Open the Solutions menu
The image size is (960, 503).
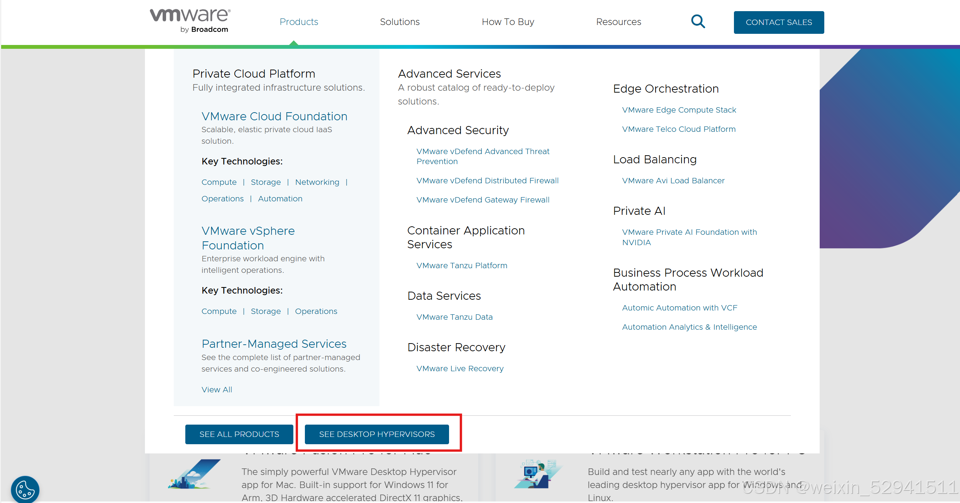coord(399,22)
